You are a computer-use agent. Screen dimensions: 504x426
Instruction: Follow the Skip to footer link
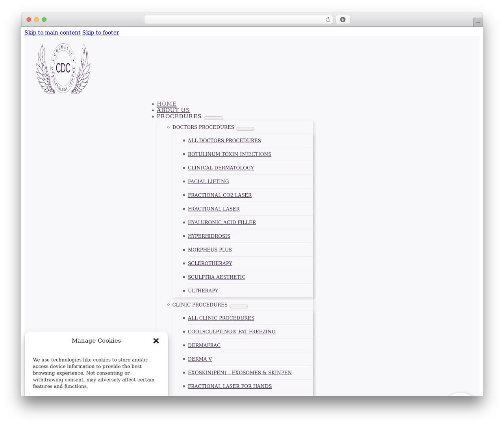point(100,33)
